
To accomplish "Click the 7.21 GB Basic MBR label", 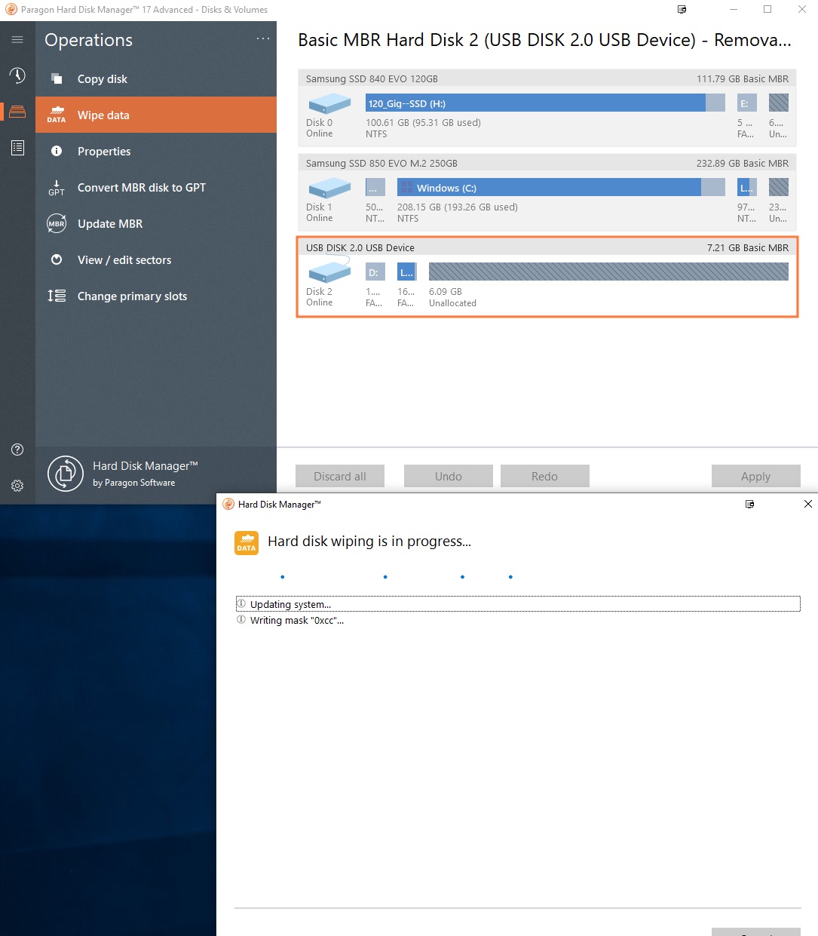I will 748,247.
